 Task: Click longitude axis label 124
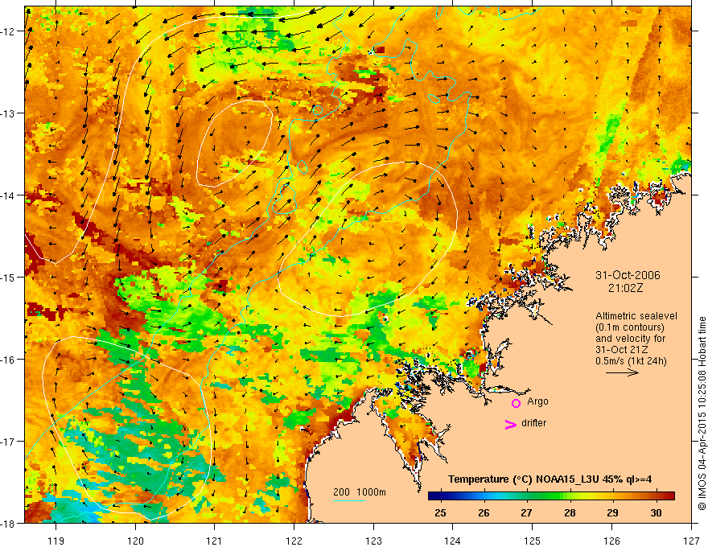(452, 541)
